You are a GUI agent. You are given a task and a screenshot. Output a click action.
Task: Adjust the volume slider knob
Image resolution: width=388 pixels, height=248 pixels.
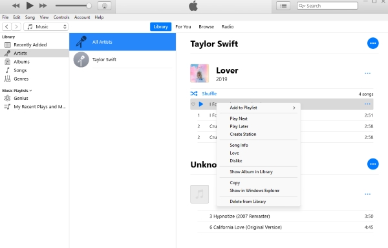point(89,6)
